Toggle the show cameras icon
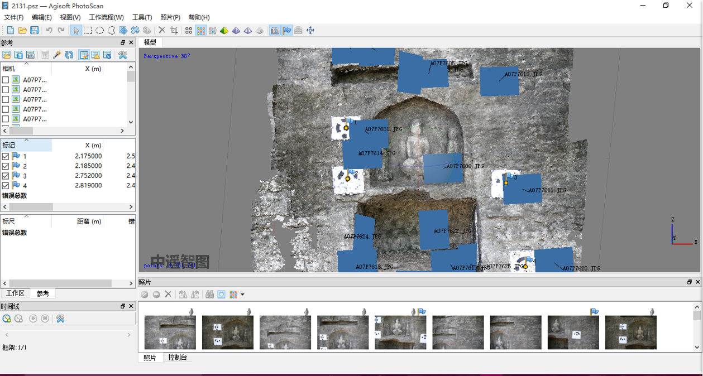703x376 pixels. click(x=275, y=30)
